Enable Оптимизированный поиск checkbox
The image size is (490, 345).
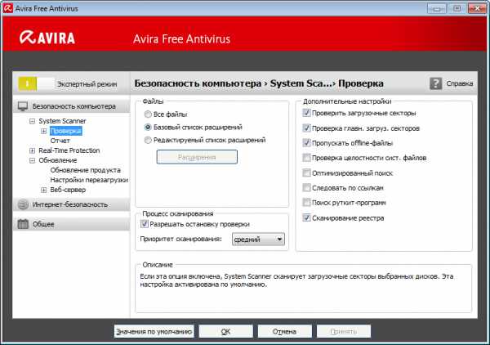pos(306,172)
